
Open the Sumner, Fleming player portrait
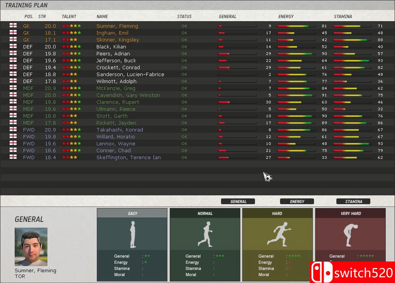click(x=31, y=246)
